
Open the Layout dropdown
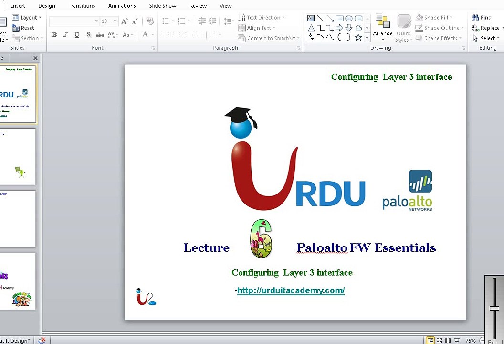point(27,18)
